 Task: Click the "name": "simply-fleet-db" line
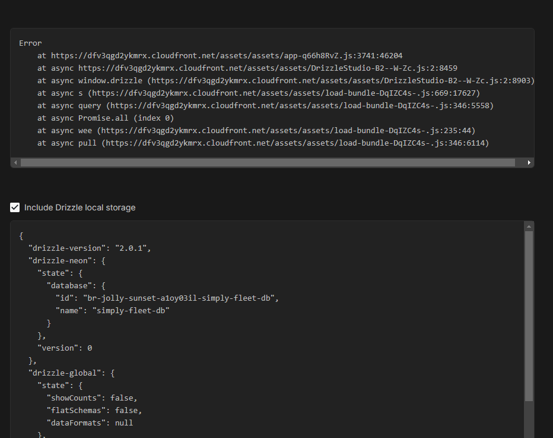pyautogui.click(x=113, y=310)
